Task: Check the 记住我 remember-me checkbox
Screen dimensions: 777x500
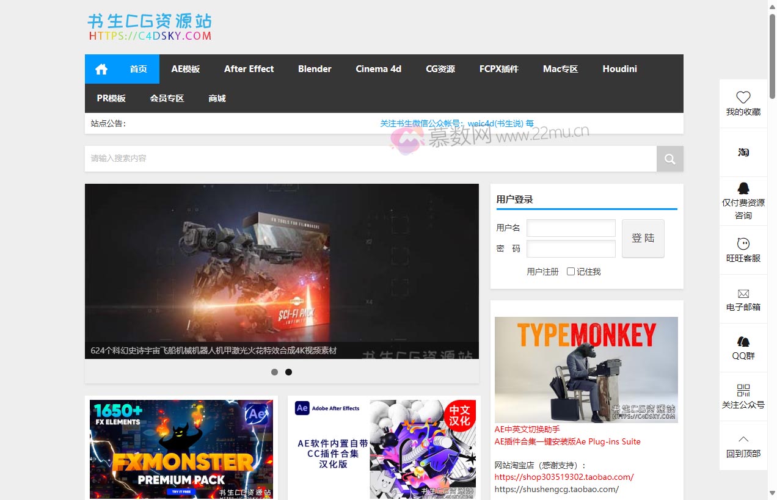Action: click(x=569, y=271)
